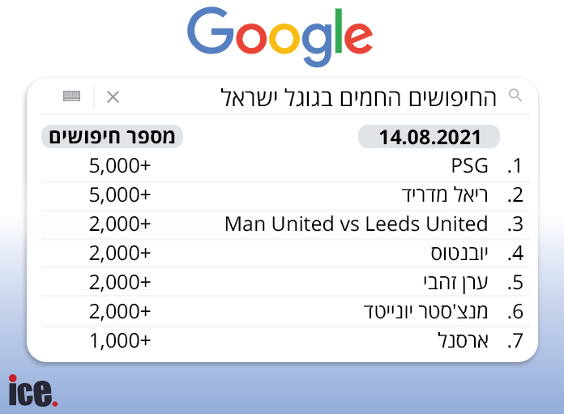Open the ארסנל trending search
564x414 pixels.
pos(462,340)
